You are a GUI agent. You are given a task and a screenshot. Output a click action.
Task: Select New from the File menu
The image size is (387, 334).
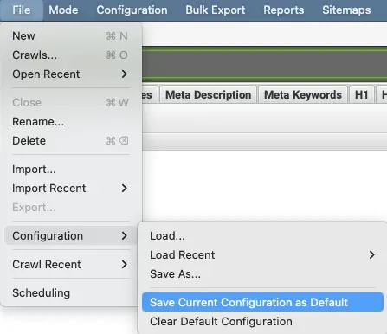click(70, 36)
